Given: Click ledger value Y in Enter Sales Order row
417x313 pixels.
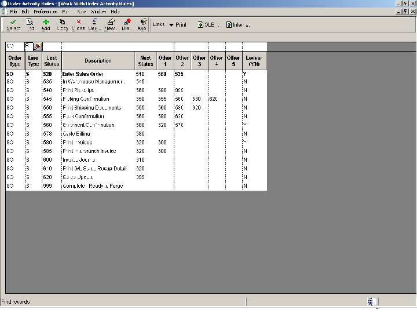Looking at the screenshot, I should pyautogui.click(x=244, y=74).
